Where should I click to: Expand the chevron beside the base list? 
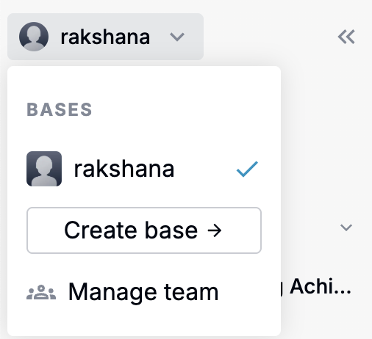tap(346, 227)
